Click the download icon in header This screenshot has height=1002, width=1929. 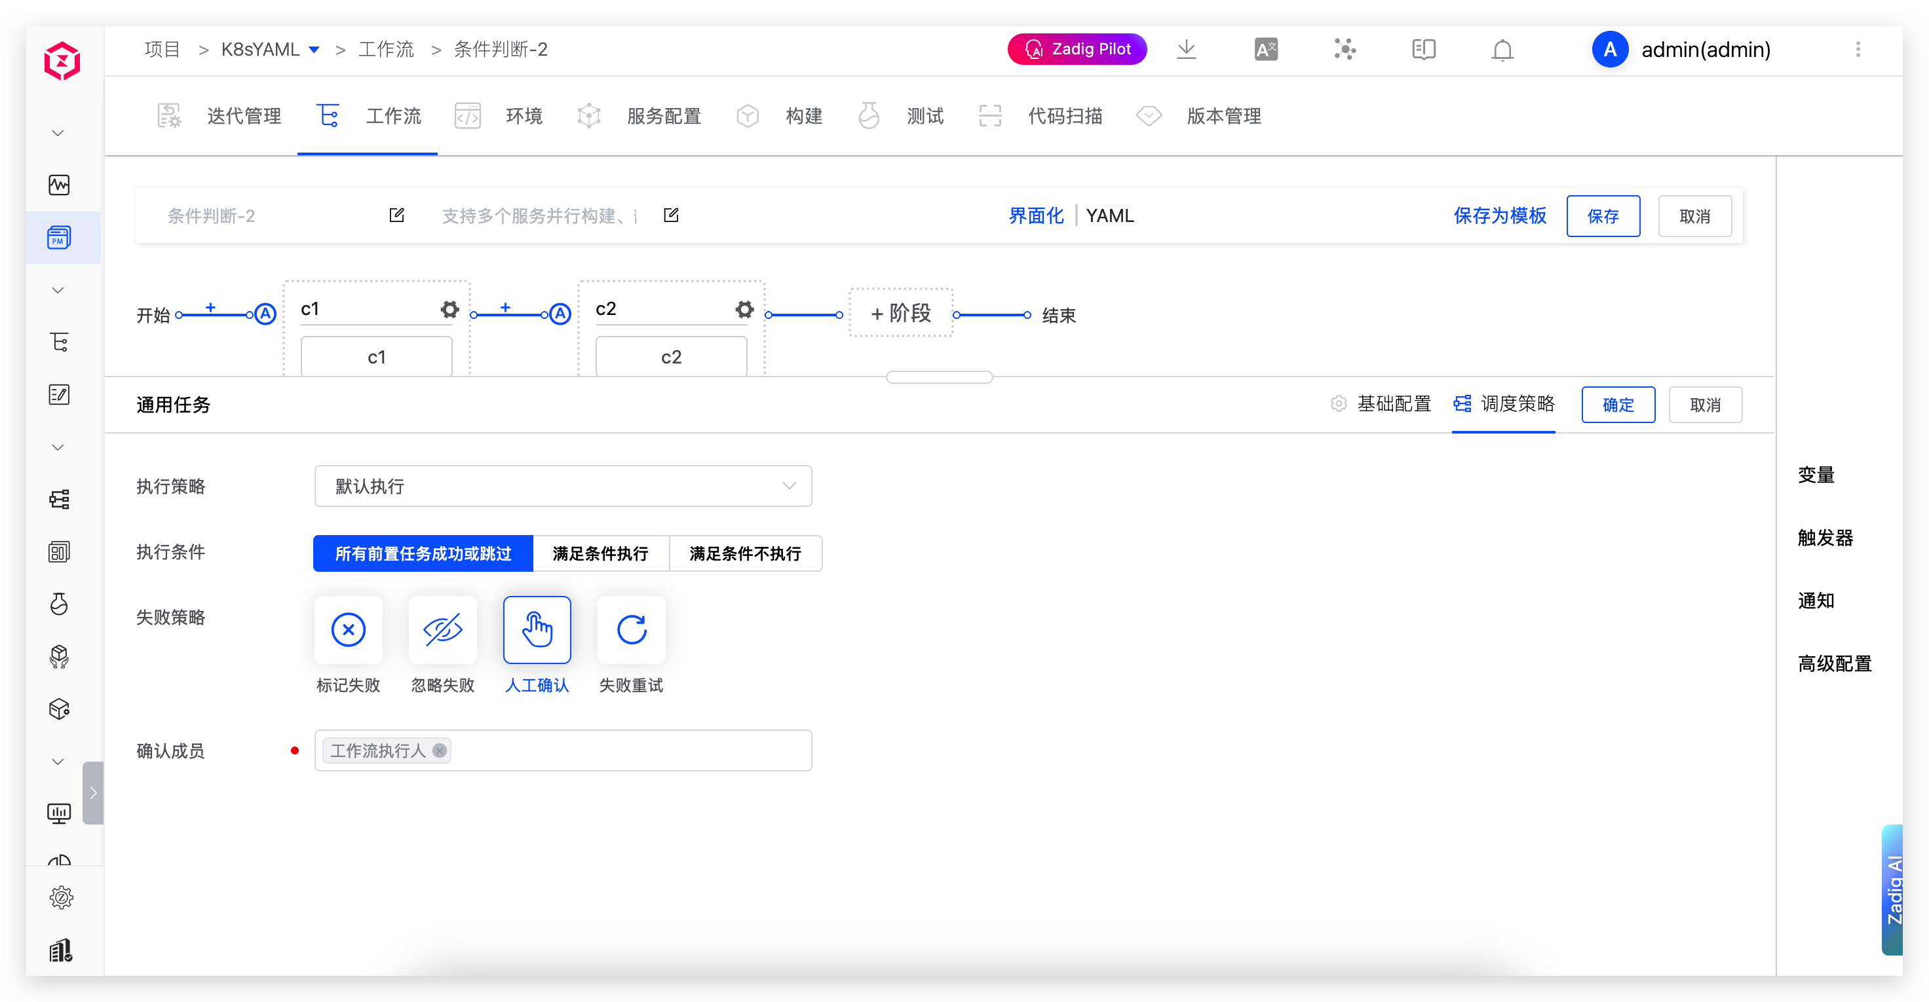(x=1186, y=49)
